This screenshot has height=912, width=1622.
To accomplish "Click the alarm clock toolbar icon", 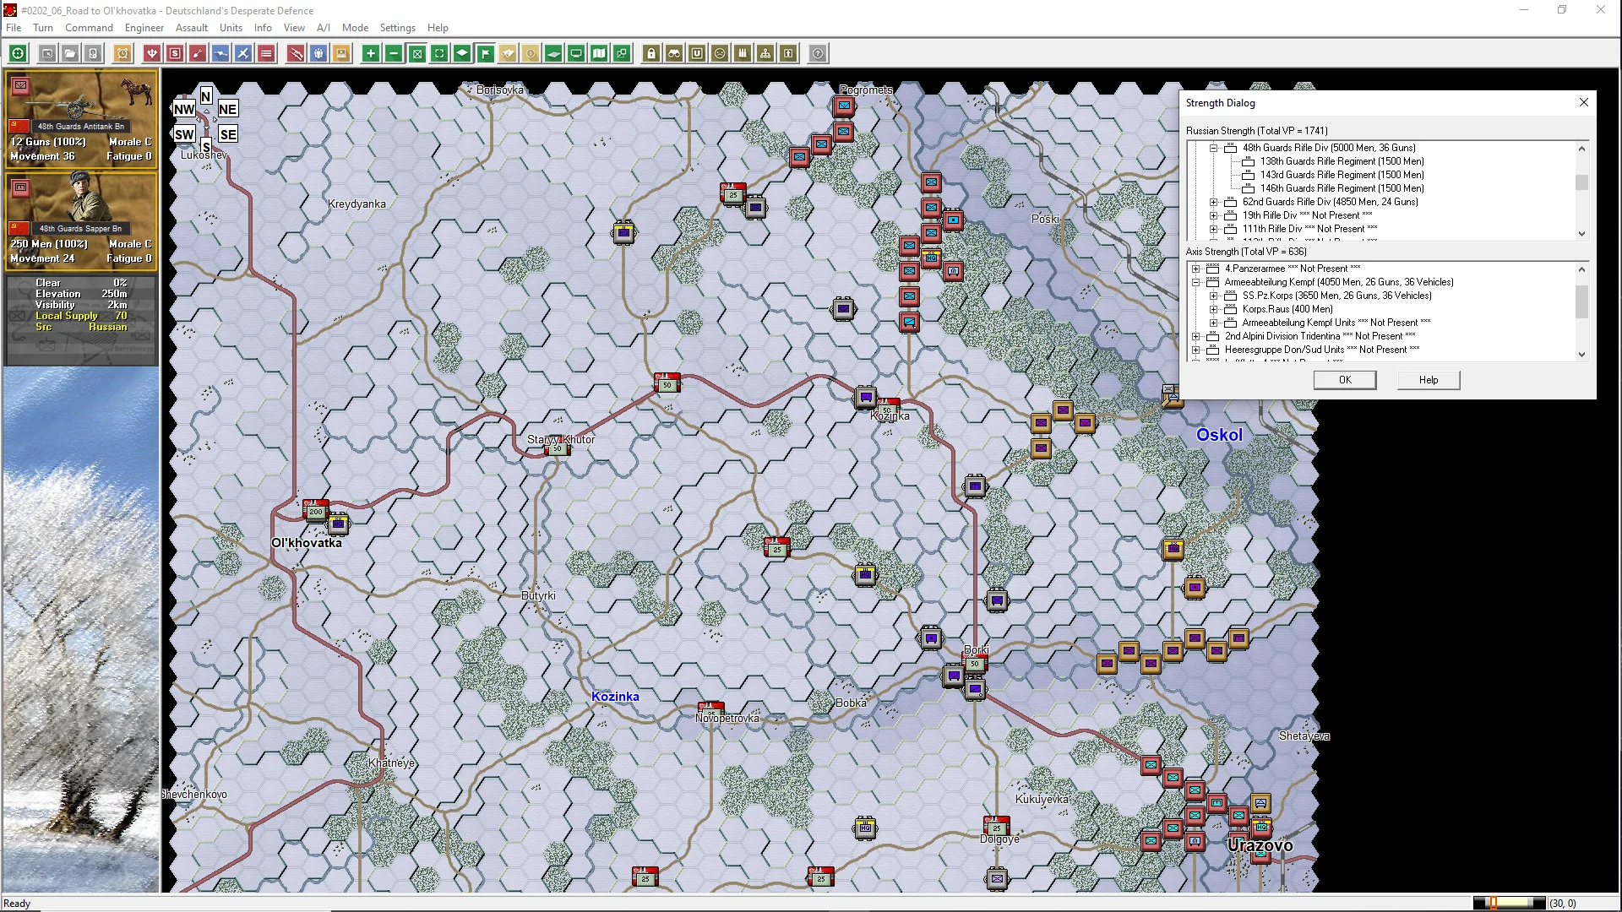I will pos(122,54).
